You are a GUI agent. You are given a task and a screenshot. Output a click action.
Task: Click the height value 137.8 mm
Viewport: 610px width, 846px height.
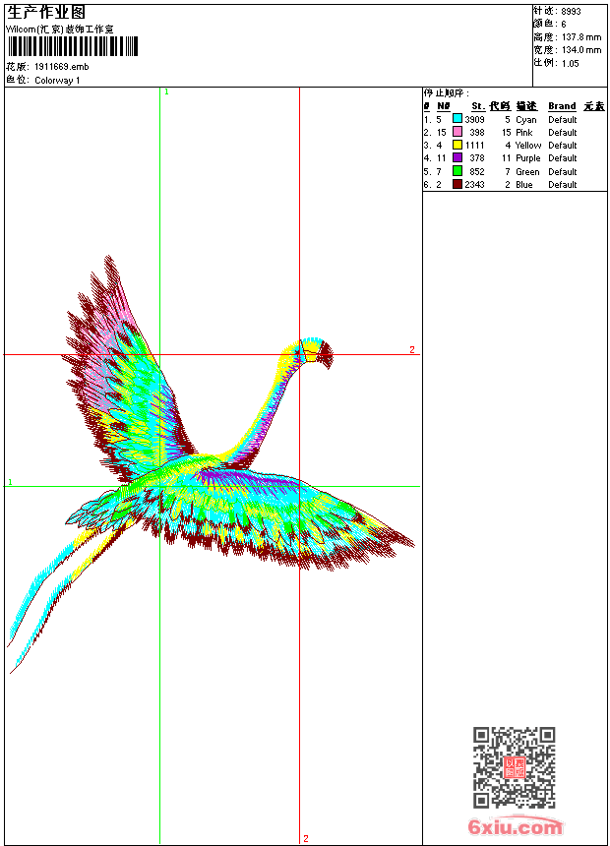point(581,37)
